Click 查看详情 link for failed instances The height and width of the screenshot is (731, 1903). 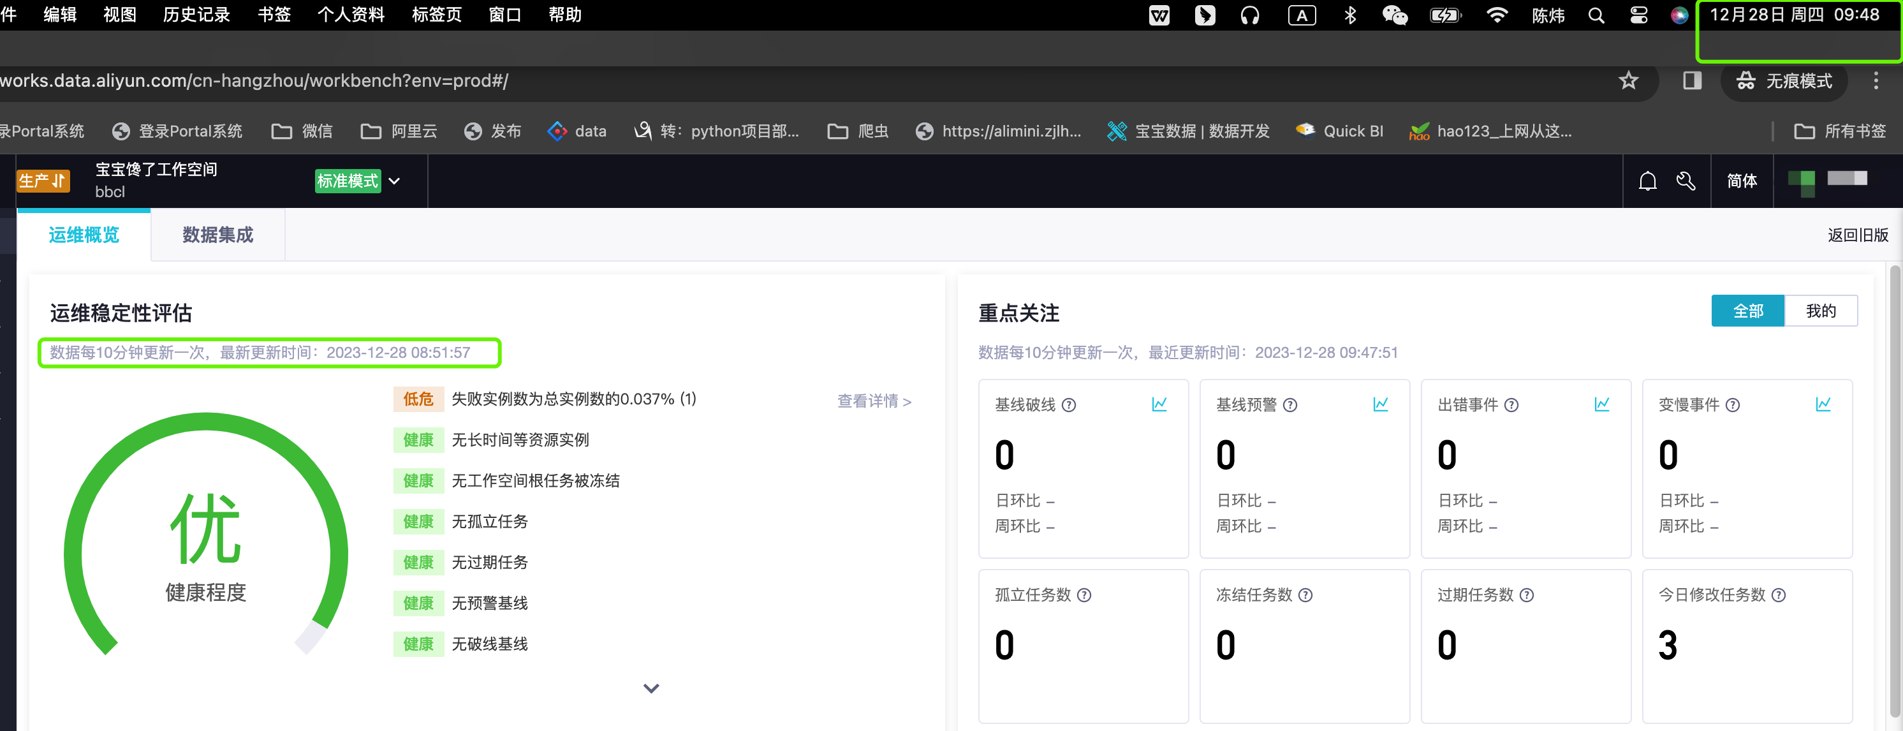pyautogui.click(x=874, y=401)
